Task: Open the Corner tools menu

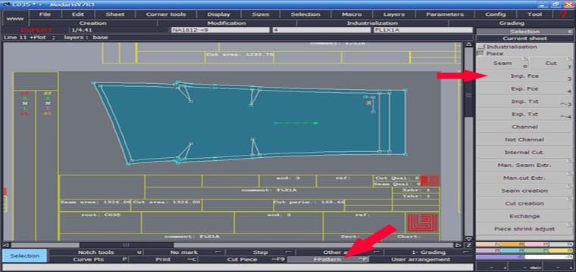Action: 166,14
